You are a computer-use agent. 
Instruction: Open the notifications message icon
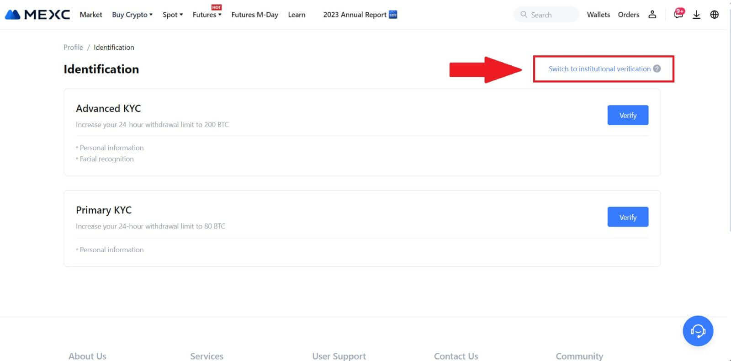coord(678,15)
